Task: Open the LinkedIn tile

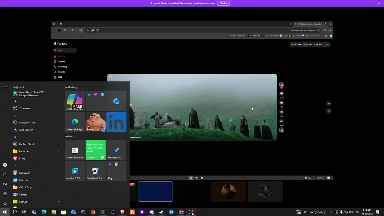Action: (116, 122)
